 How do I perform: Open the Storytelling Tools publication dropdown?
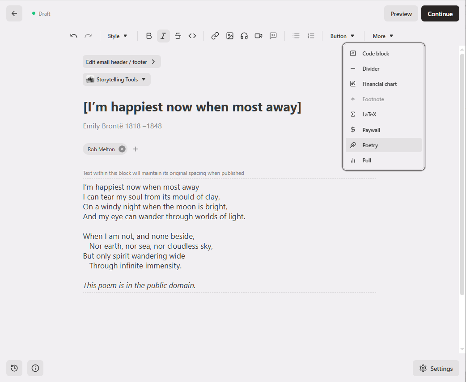tap(116, 79)
